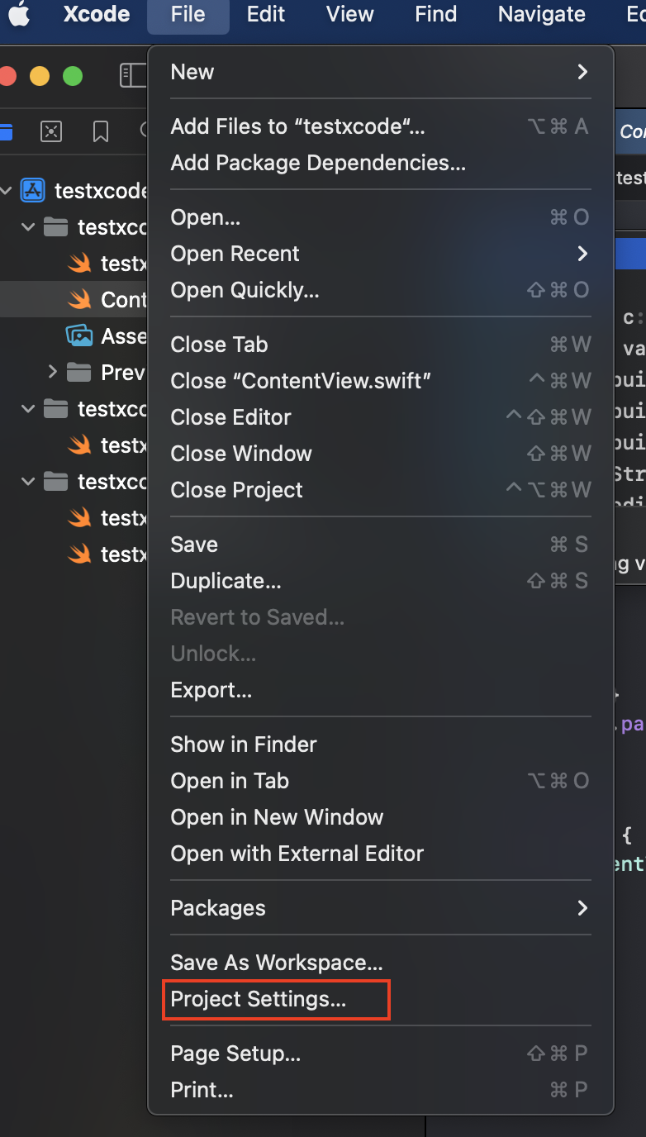Choose Open in New Window
Image resolution: width=646 pixels, height=1137 pixels.
click(x=381, y=817)
